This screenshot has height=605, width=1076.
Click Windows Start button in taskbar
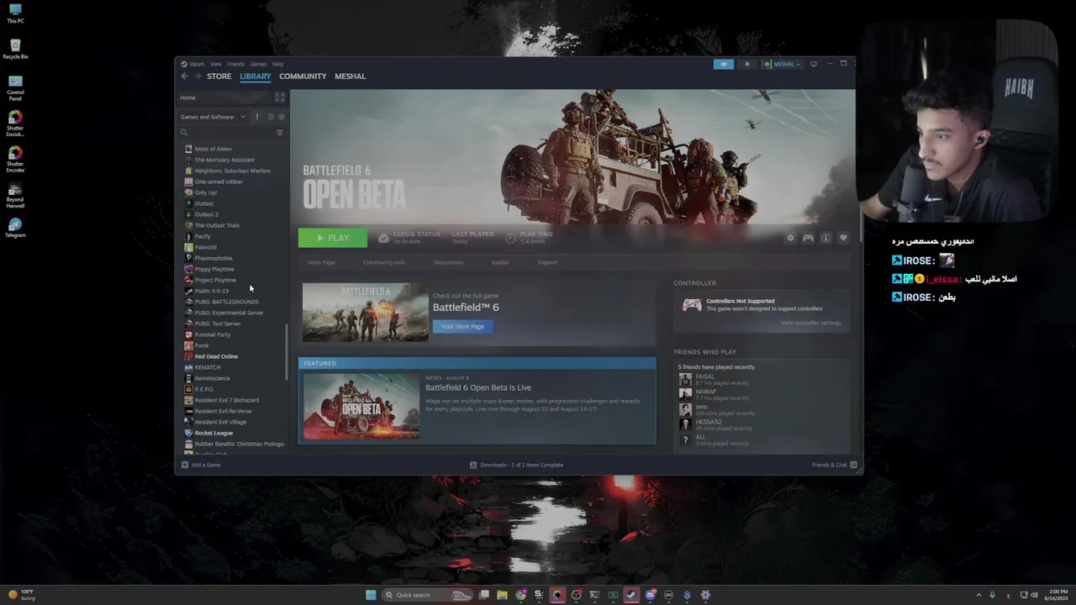coord(371,595)
